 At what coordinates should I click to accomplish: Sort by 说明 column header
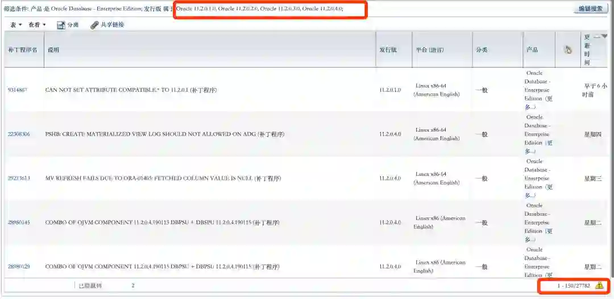pos(53,50)
